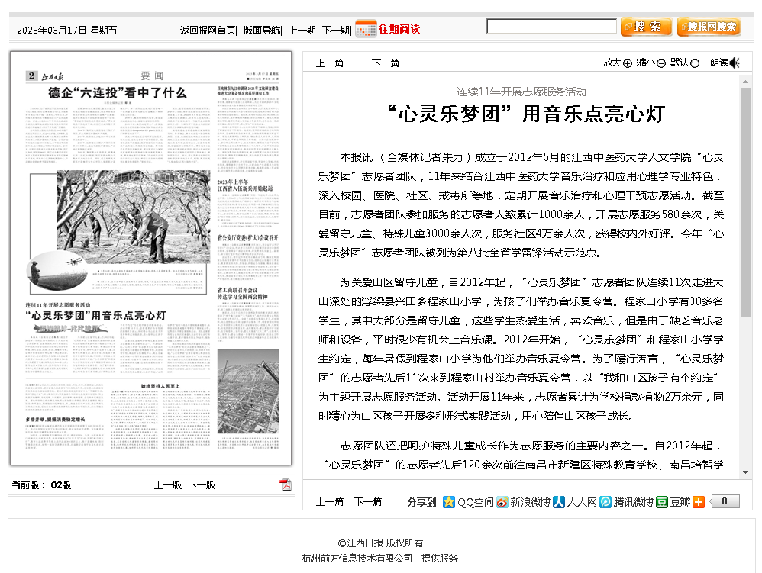The height and width of the screenshot is (573, 762).
Task: Click the 搜索 search button
Action: pos(647,27)
